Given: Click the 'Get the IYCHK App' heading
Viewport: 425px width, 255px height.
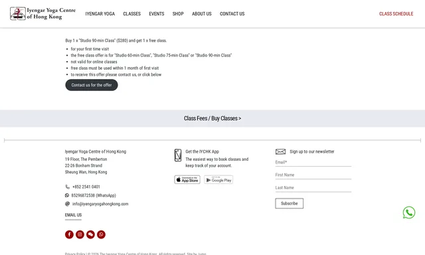Looking at the screenshot, I should [x=202, y=151].
